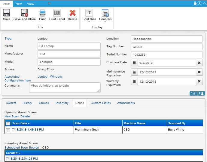
Task: Sort by Scan Date column arrow
Action: pos(29,123)
